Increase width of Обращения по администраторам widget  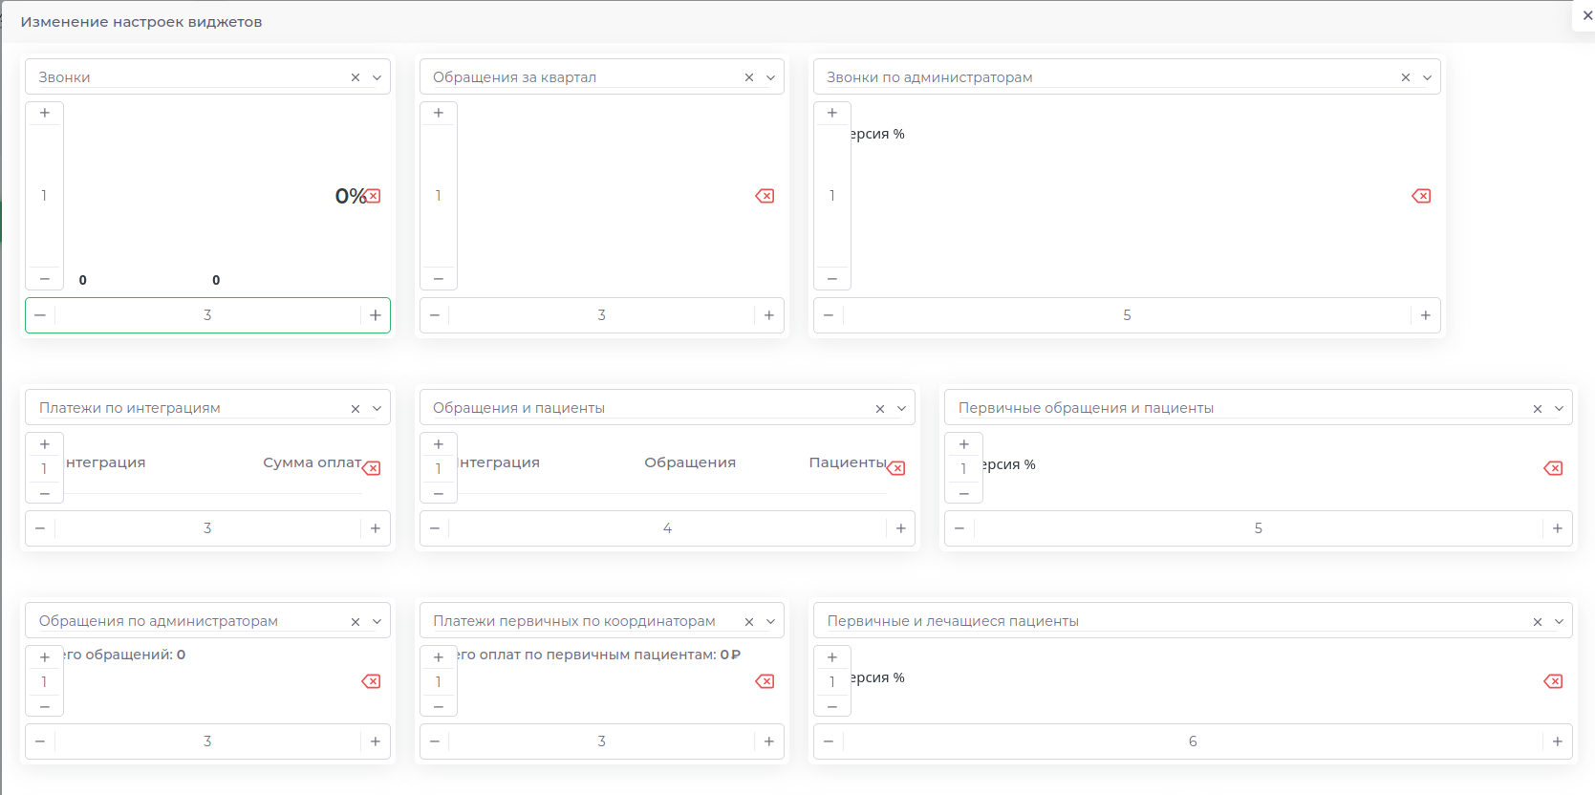pyautogui.click(x=376, y=741)
